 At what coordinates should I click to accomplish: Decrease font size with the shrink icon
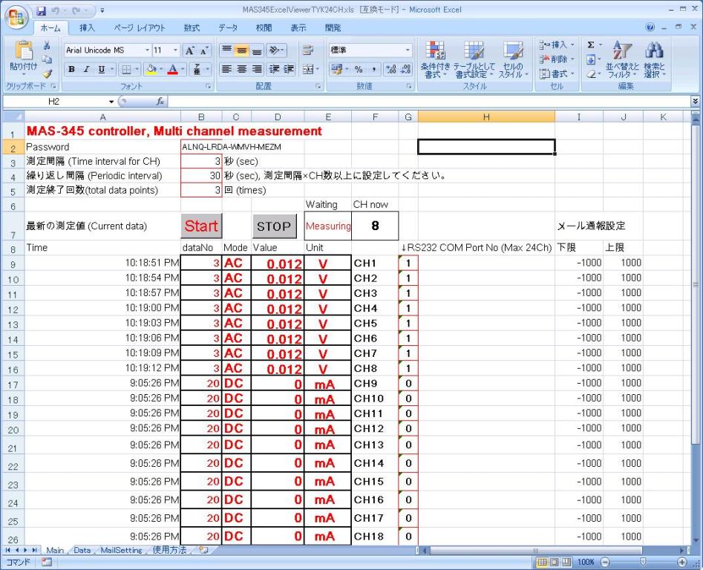[204, 50]
